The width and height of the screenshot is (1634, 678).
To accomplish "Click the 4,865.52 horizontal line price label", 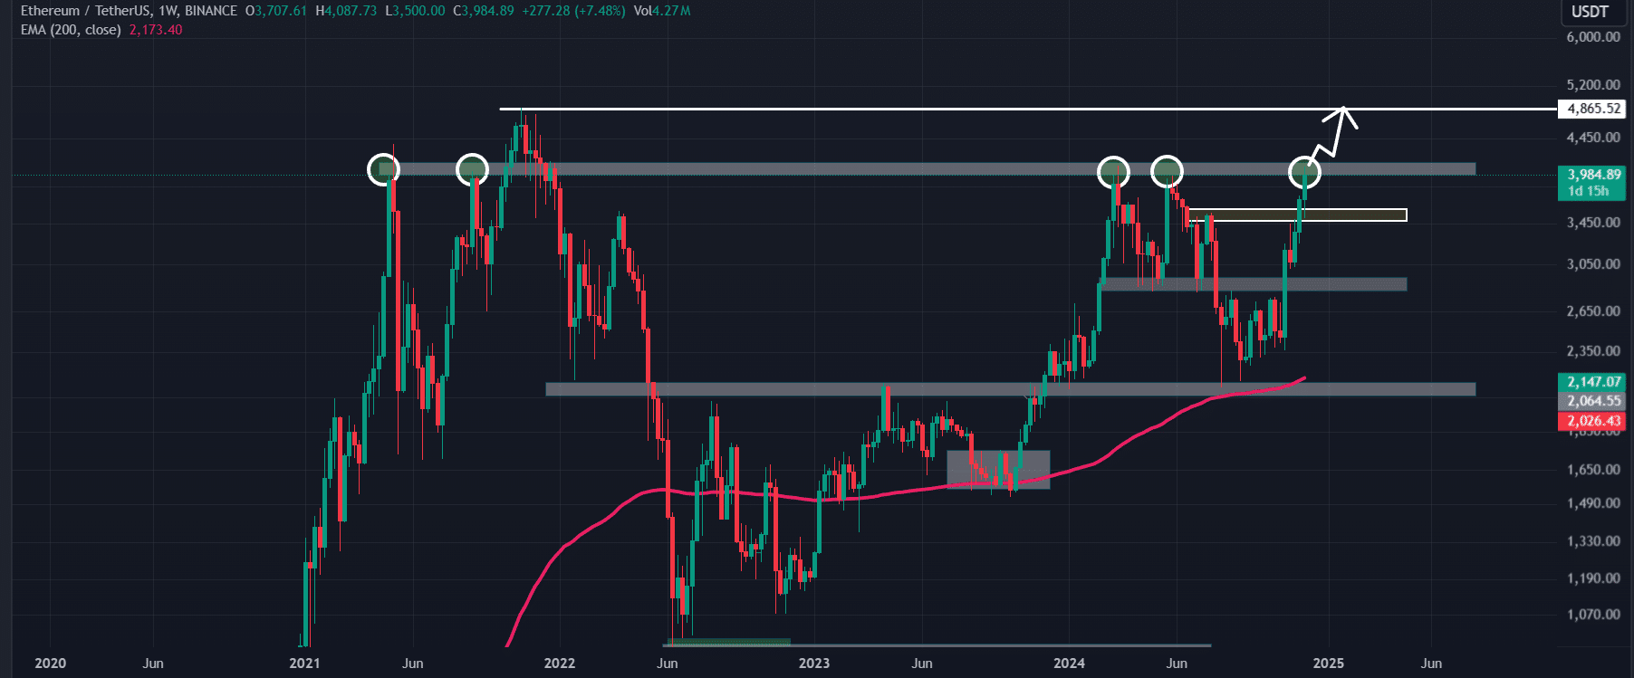I will click(1591, 109).
